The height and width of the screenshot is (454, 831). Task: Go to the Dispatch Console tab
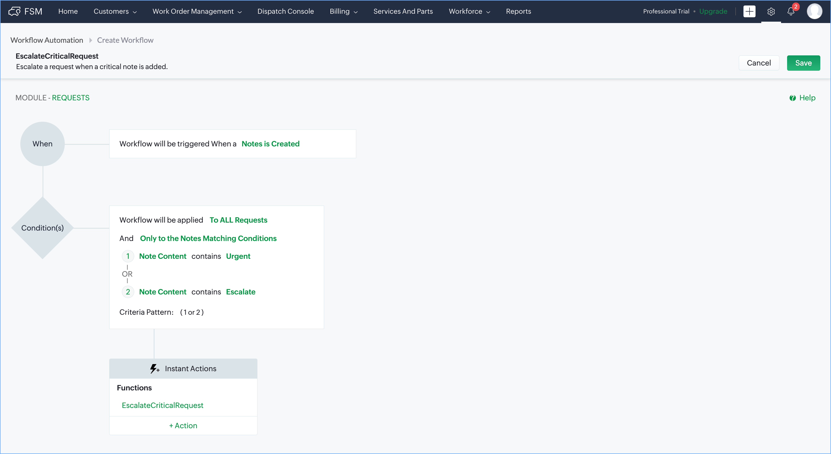pyautogui.click(x=285, y=11)
